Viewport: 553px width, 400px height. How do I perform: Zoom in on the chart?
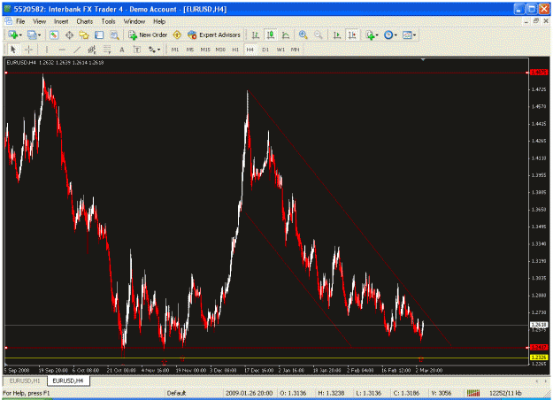tap(303, 35)
